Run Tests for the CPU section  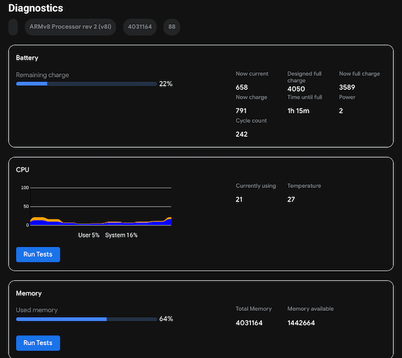[38, 254]
